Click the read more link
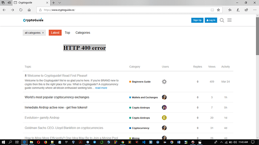This screenshot has height=145, width=259. 101,88
